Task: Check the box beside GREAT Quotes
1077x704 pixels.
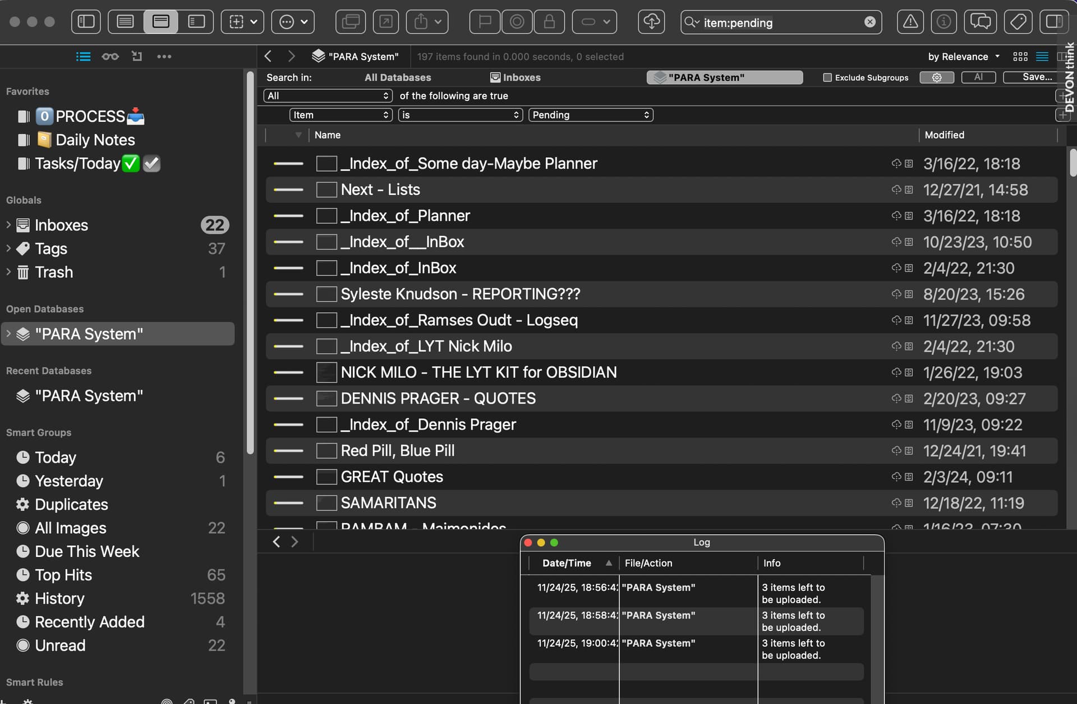Action: 326,477
